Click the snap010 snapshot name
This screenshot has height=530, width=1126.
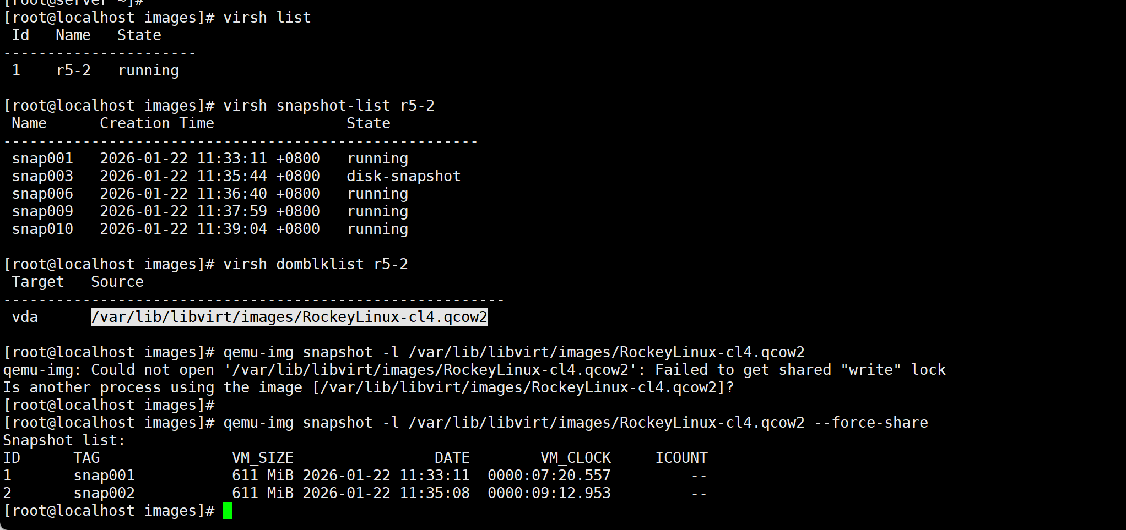(42, 229)
